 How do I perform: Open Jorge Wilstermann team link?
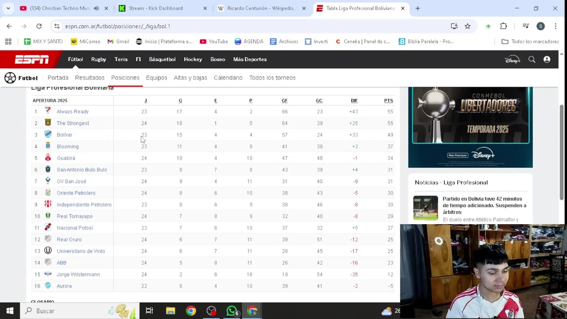pyautogui.click(x=78, y=274)
